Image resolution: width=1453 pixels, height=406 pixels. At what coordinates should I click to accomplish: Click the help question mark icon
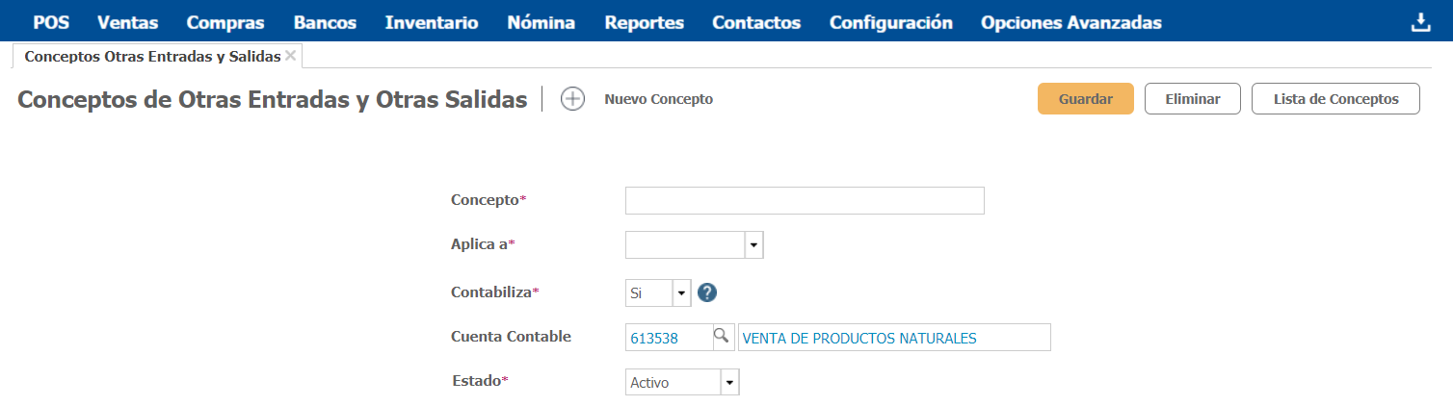pos(708,293)
